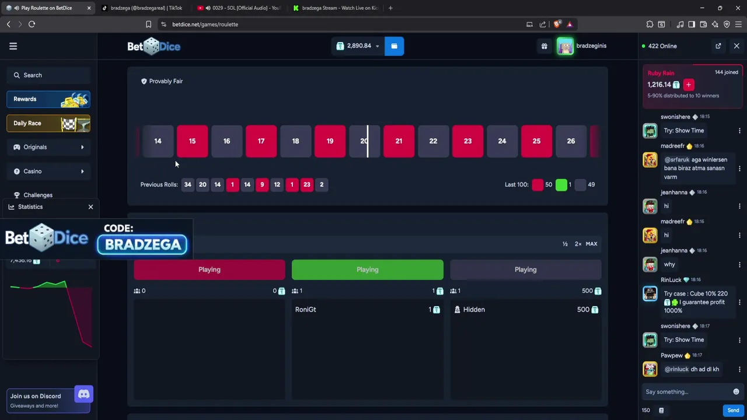Open the gift rewards icon
Image resolution: width=747 pixels, height=420 pixels.
click(544, 46)
